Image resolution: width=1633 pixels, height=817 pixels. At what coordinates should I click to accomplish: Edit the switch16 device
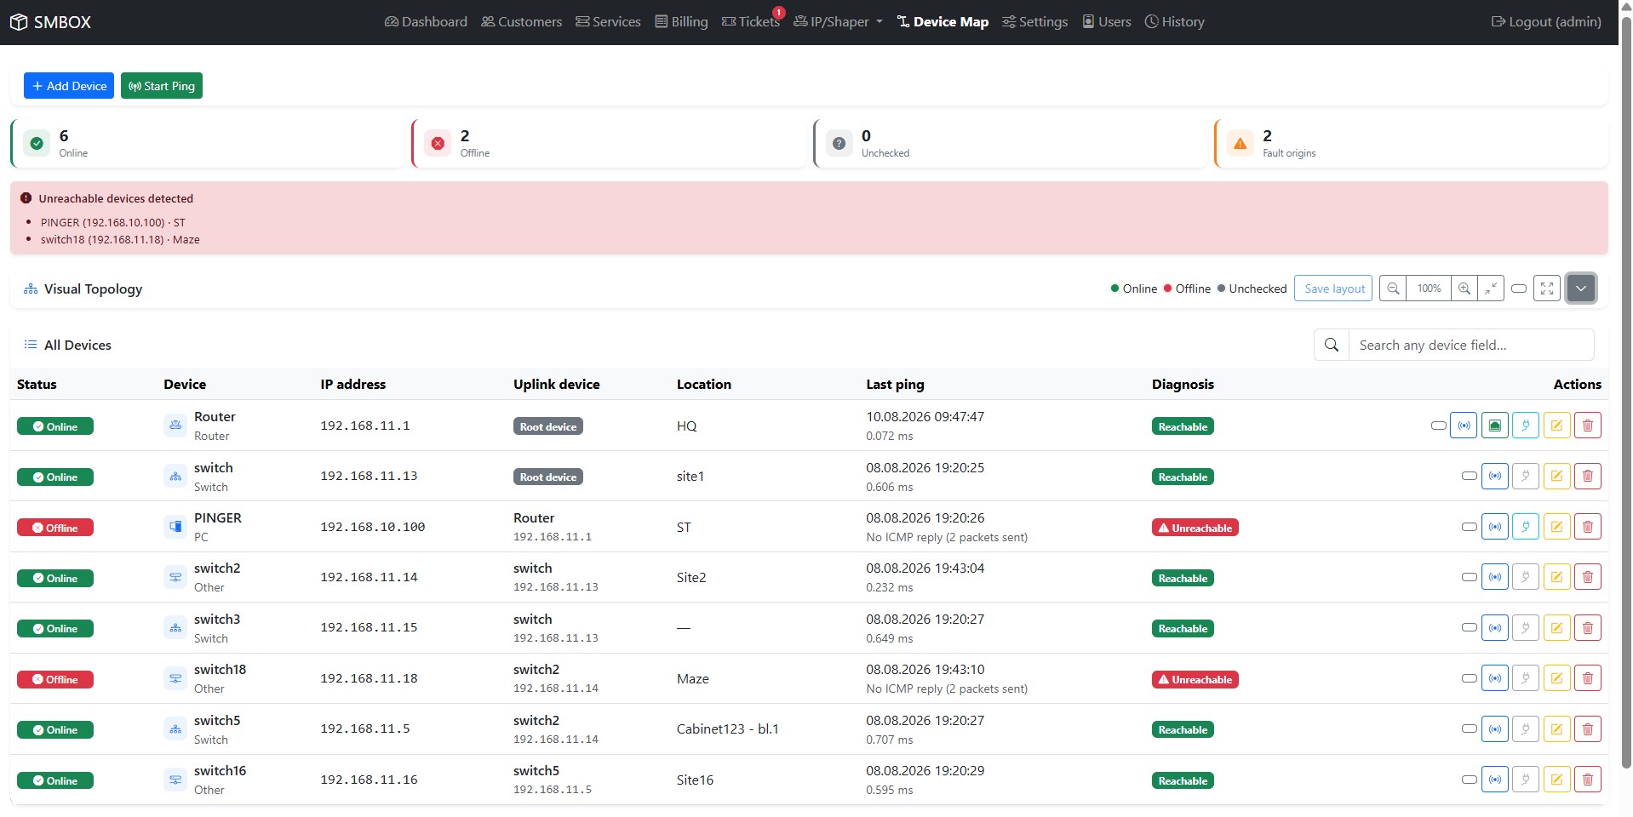pos(1556,780)
